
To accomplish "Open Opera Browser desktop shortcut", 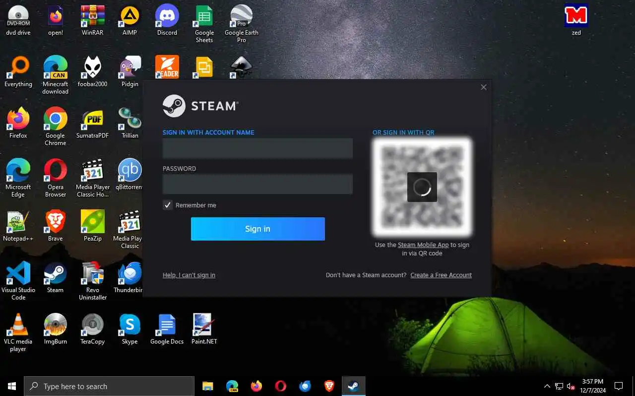I will click(56, 178).
